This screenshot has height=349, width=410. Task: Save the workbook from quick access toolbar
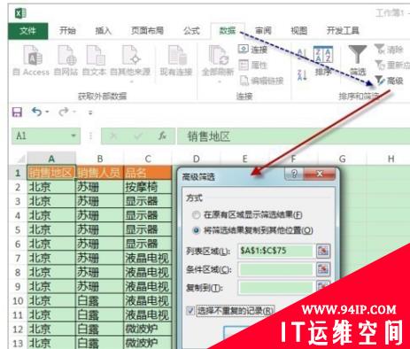(17, 112)
